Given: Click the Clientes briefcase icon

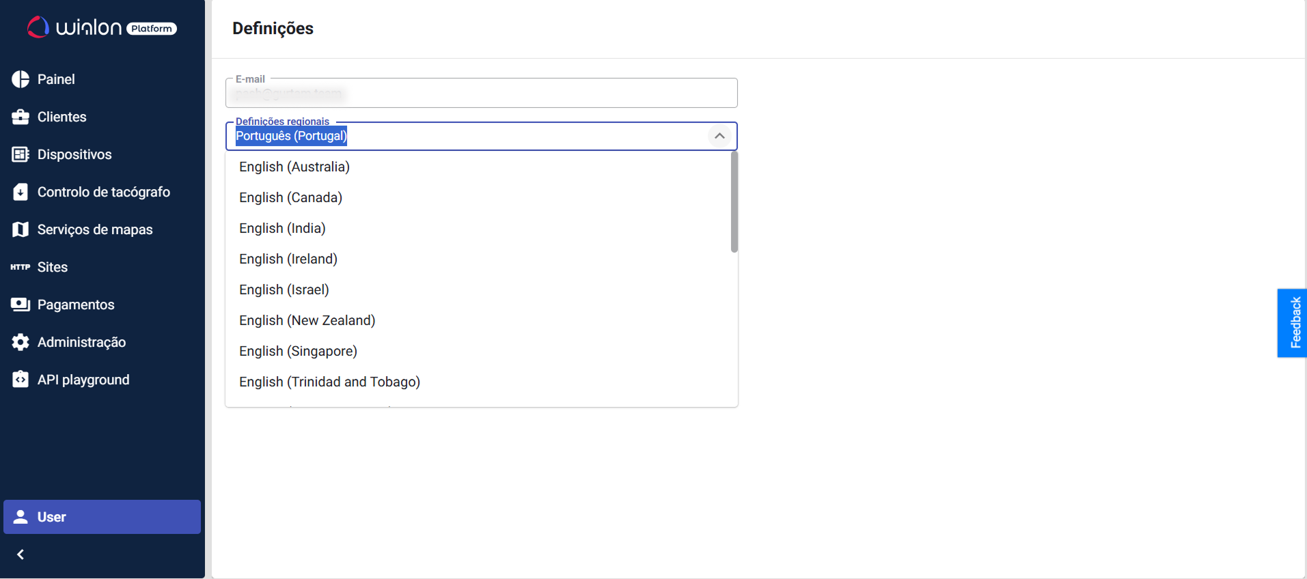Looking at the screenshot, I should 20,117.
